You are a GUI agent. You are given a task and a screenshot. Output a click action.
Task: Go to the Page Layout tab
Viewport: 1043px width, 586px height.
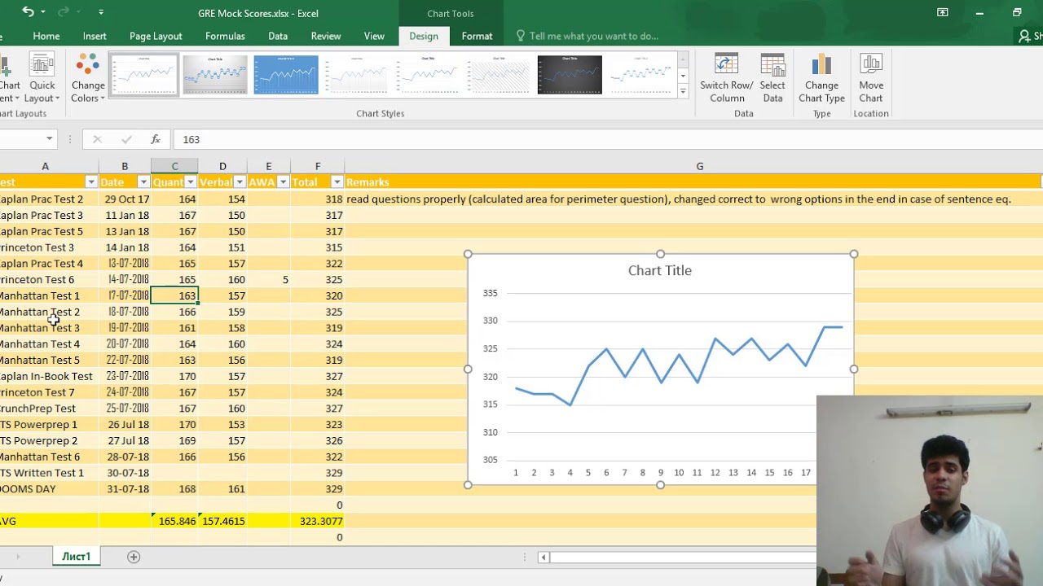156,36
